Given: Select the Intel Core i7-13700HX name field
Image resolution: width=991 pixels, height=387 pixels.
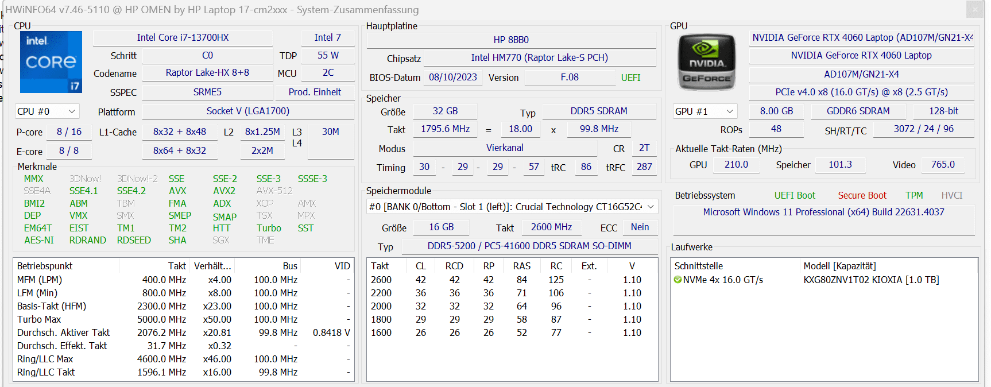Looking at the screenshot, I should 183,37.
